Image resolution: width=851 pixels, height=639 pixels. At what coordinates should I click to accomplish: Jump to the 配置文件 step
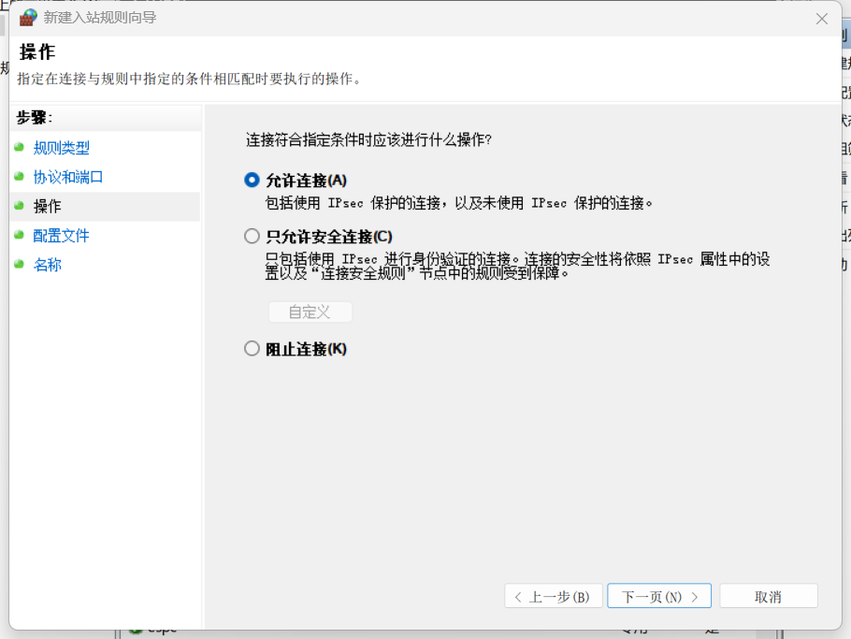pos(62,236)
